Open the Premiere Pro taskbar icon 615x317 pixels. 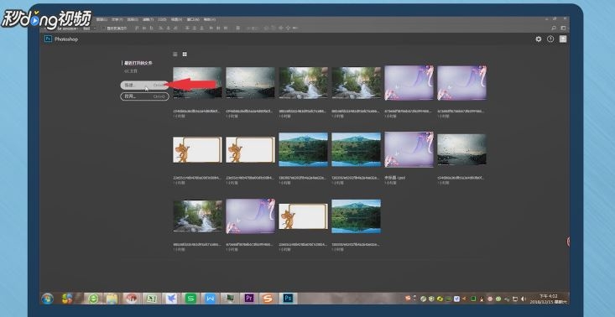(x=249, y=299)
